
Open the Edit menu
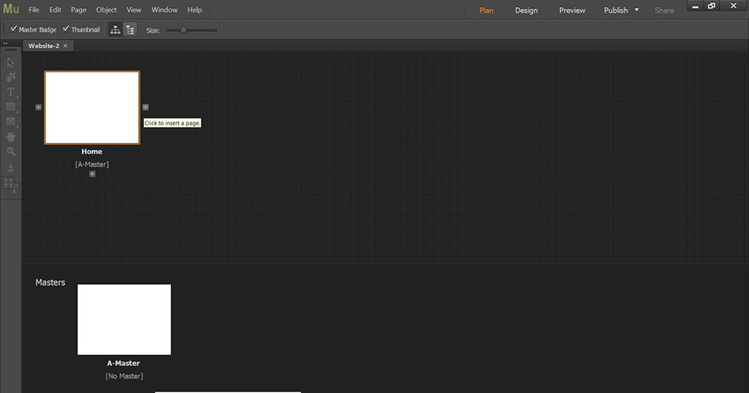(56, 10)
